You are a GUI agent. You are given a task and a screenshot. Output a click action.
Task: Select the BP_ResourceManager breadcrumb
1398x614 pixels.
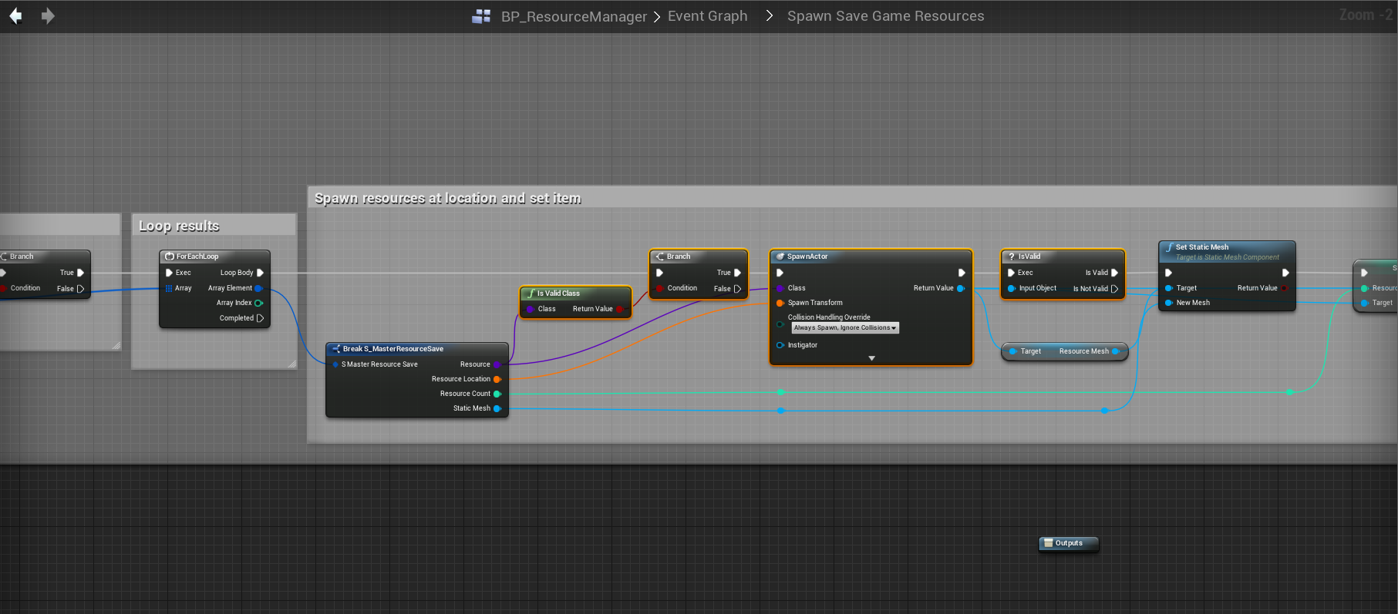point(574,17)
